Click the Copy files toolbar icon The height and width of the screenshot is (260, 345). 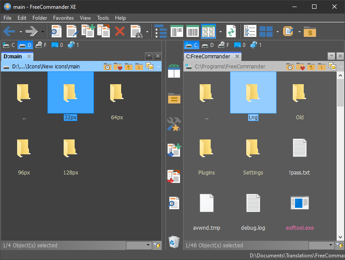(x=88, y=31)
